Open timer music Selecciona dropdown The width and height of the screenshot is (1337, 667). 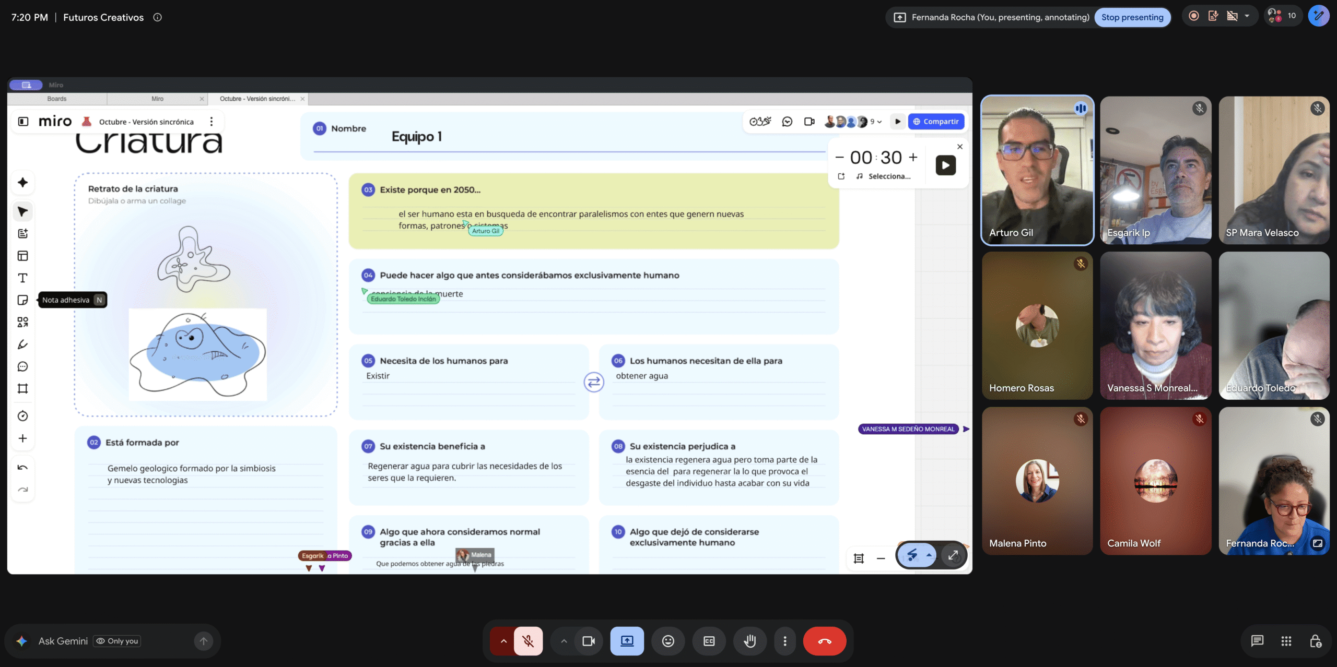tap(884, 176)
